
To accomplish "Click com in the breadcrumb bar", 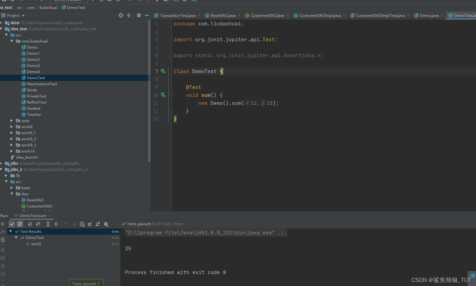I will 31,7.
